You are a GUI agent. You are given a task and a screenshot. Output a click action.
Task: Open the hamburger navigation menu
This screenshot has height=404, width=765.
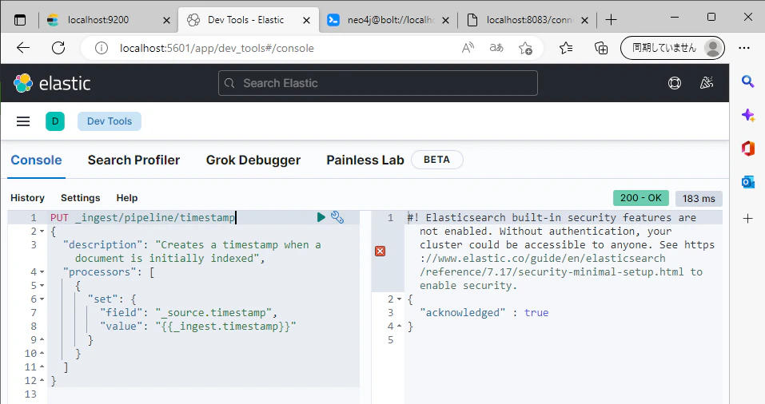pyautogui.click(x=23, y=121)
